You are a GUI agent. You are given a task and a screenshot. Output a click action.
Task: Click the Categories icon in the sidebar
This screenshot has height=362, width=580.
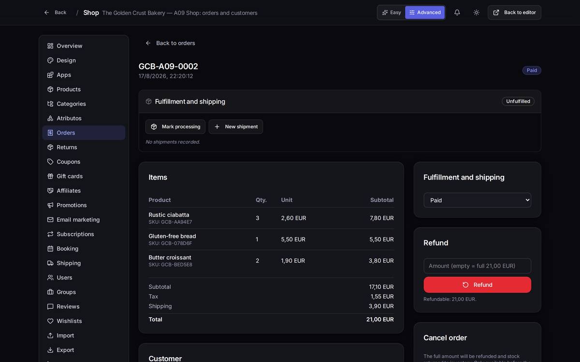[50, 104]
